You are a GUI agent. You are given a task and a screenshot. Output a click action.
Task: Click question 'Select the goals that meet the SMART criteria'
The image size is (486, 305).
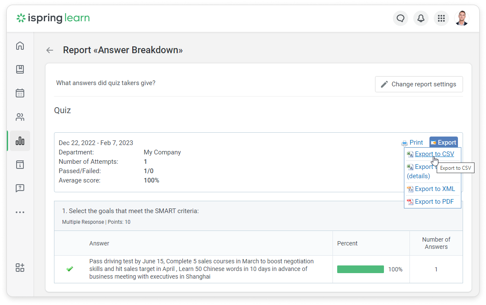pyautogui.click(x=130, y=211)
